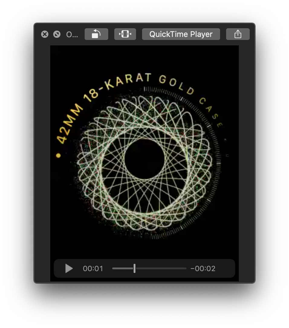Click the remaining time -00:02
This screenshot has width=289, height=328.
tap(203, 269)
